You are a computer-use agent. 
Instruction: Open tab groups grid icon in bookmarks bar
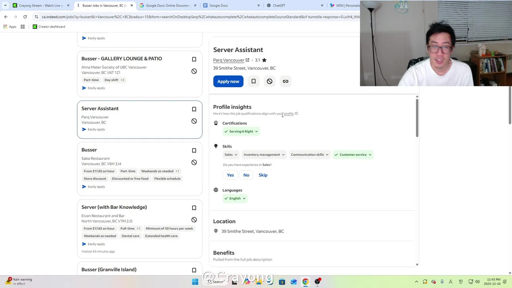click(23, 27)
